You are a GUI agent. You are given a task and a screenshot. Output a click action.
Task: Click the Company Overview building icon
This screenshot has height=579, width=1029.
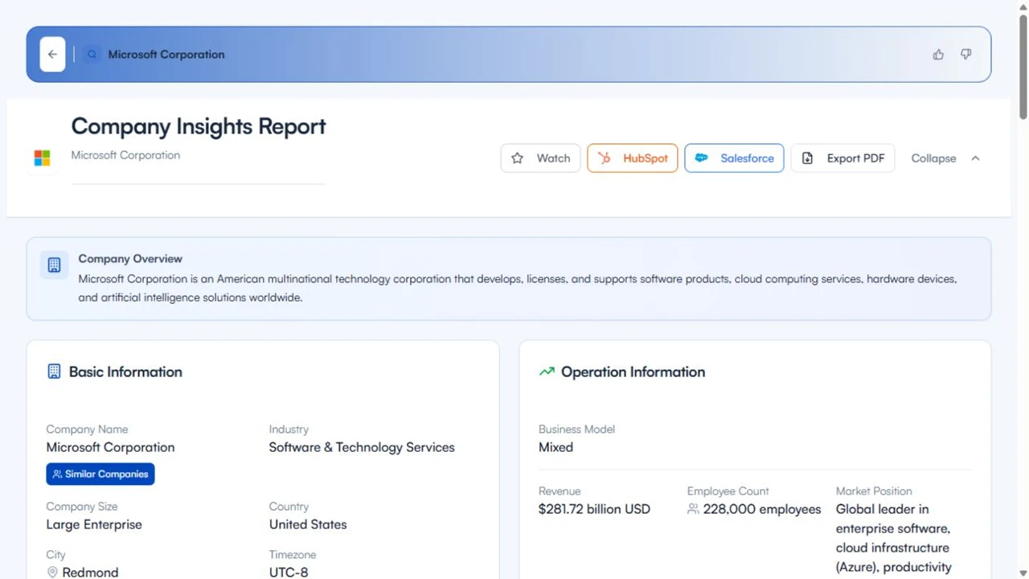pos(54,265)
